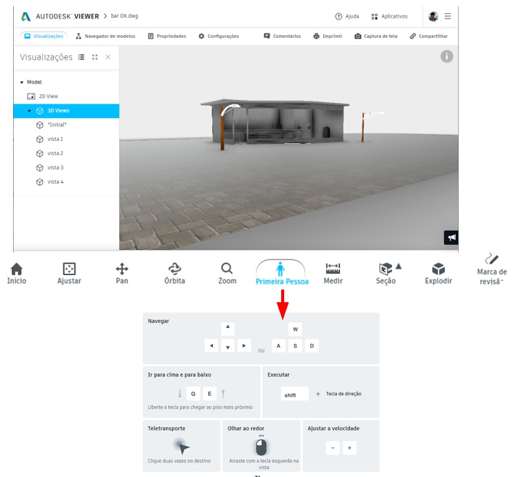Screen dimensions: 512x477
Task: Click the 2D View sheet icon
Action: [31, 96]
